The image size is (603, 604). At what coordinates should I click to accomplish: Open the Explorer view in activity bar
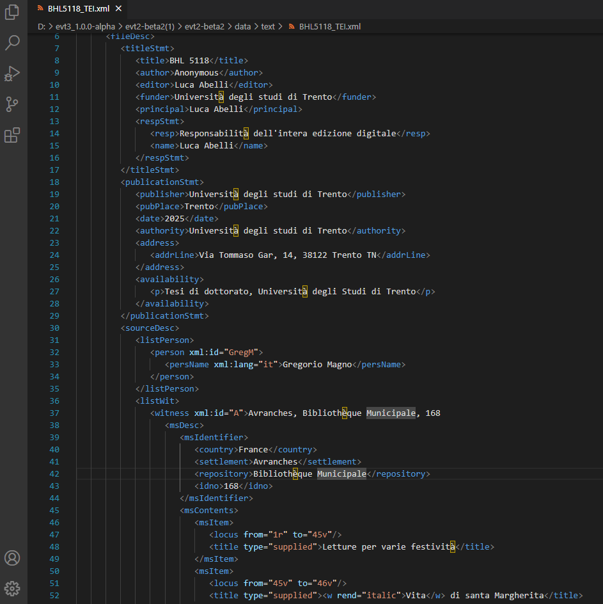point(13,12)
